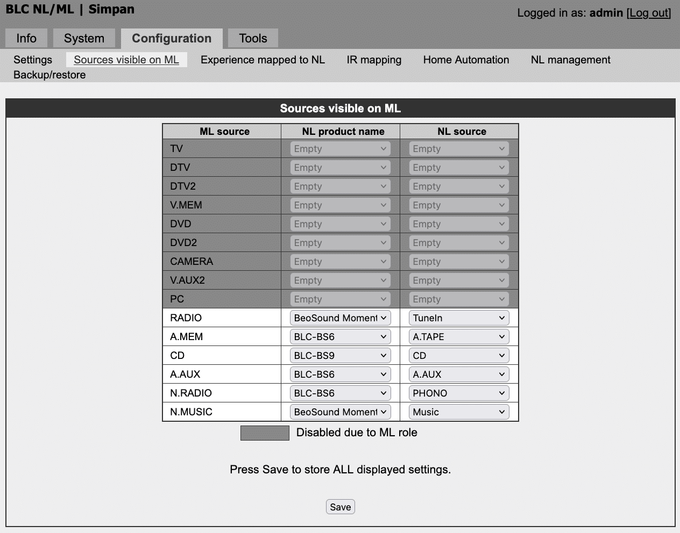The width and height of the screenshot is (680, 533).
Task: Expand the N.MUSIC source dropdown showing Music
Action: tap(459, 412)
